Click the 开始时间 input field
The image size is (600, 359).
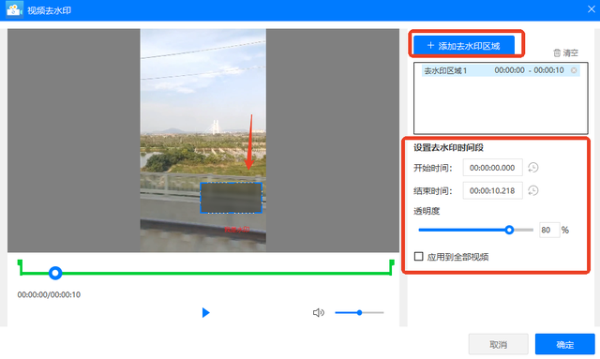[492, 168]
